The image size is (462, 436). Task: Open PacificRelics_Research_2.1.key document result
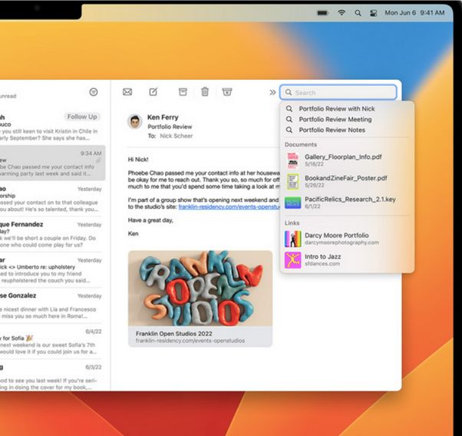[347, 203]
